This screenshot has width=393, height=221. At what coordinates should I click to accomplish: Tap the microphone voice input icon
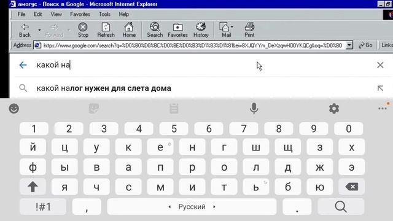pos(254,109)
